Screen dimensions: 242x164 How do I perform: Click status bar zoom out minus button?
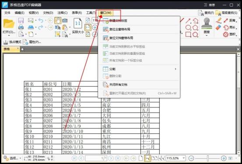tap(191, 158)
